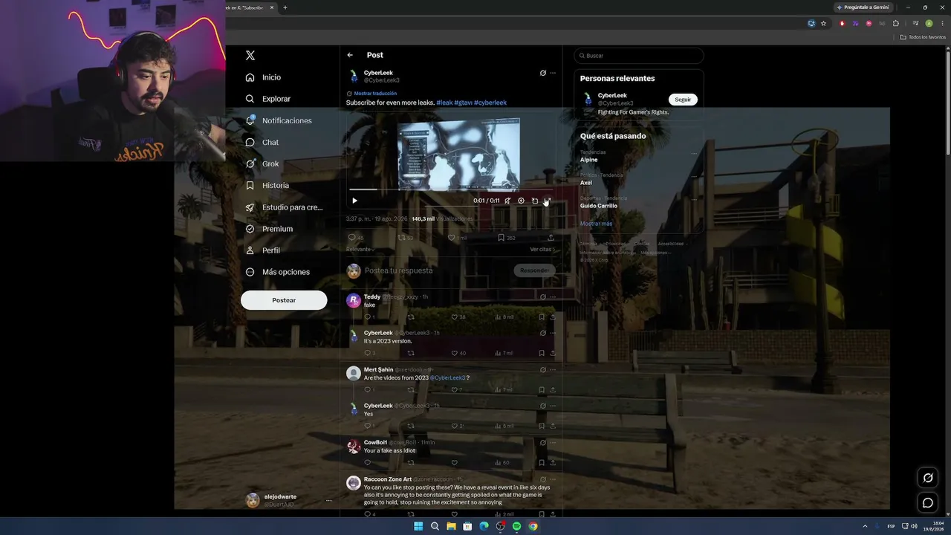Viewport: 951px width, 535px height.
Task: Follow CyberLeek with Seguir button
Action: click(x=683, y=100)
